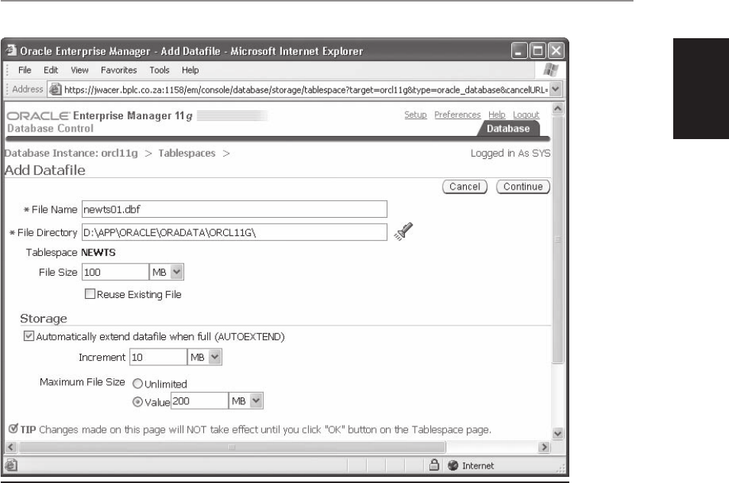Screen dimensions: 729x483
Task: Click the Internet zone globe icon
Action: pyautogui.click(x=453, y=465)
